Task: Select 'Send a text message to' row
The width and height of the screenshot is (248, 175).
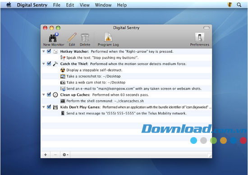Action: click(126, 113)
